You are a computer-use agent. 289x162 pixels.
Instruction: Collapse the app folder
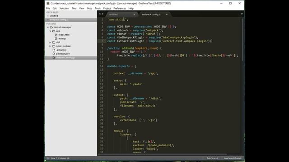pyautogui.click(x=50, y=31)
